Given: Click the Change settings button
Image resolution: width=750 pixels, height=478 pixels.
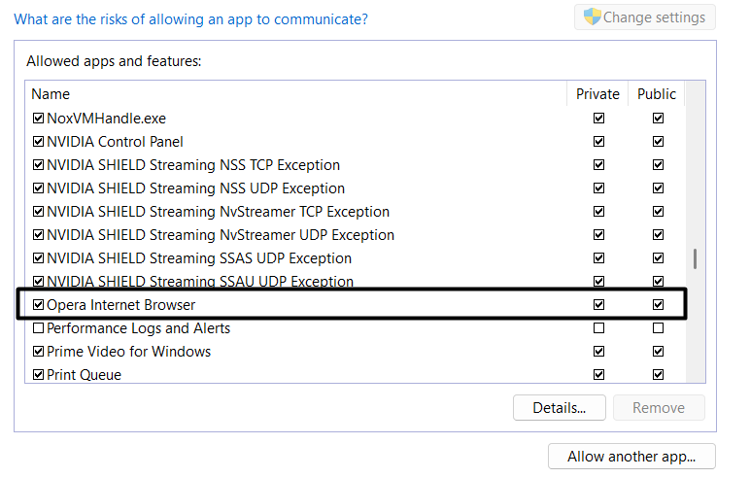Looking at the screenshot, I should pyautogui.click(x=645, y=17).
